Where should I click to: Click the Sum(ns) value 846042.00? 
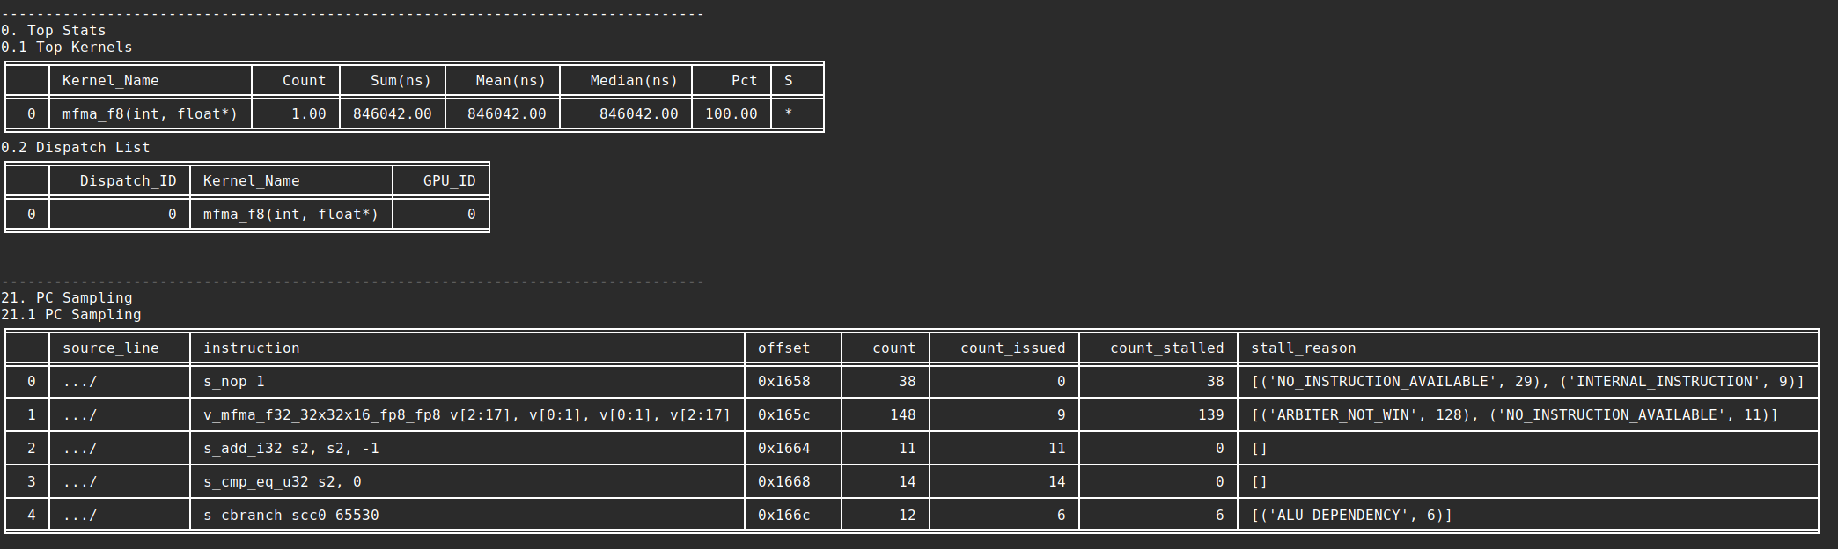coord(392,113)
